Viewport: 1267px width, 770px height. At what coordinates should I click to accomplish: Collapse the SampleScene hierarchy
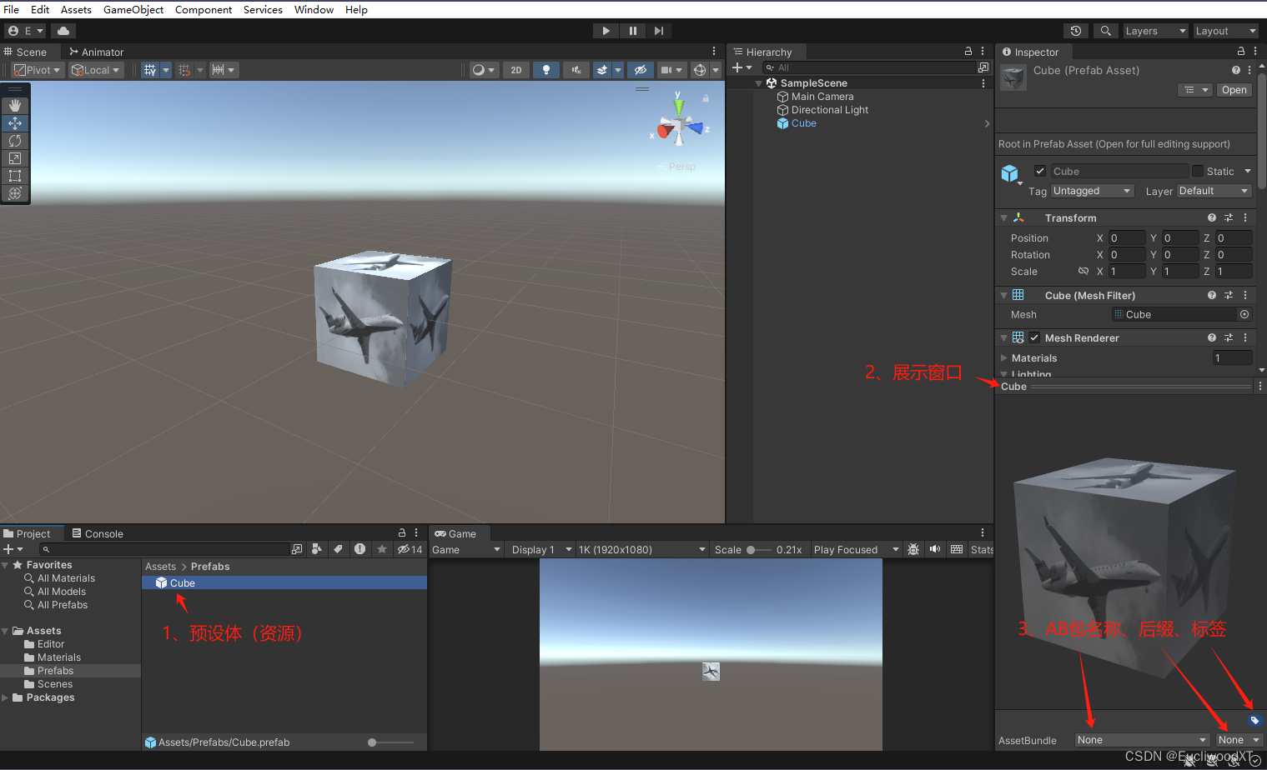758,82
